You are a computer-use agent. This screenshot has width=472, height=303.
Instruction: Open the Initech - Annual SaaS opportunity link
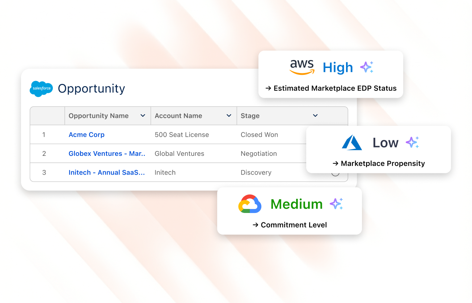tap(106, 172)
